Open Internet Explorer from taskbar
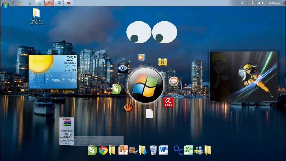This screenshot has width=286, height=161. pos(30,3)
